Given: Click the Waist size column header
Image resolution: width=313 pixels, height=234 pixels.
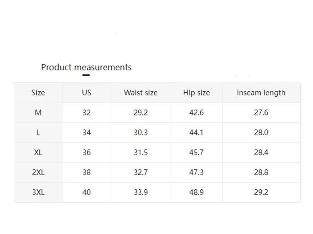Looking at the screenshot, I should (141, 93).
